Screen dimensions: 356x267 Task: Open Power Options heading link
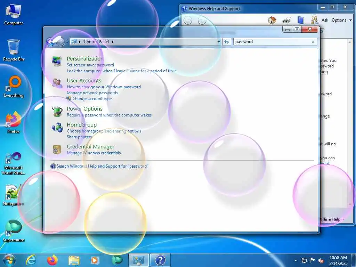[85, 109]
